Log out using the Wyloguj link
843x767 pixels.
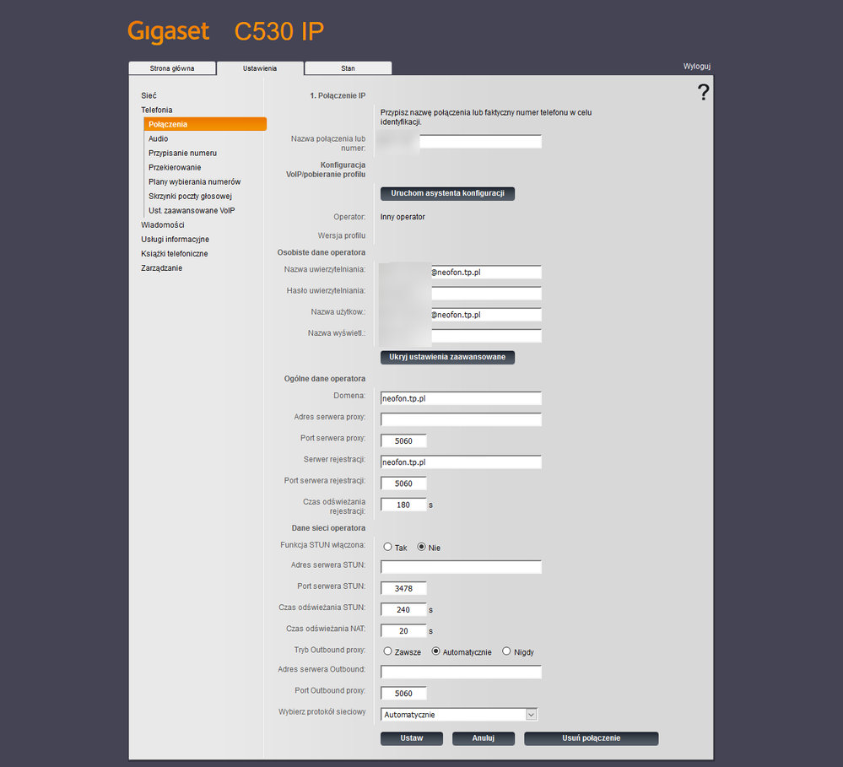(x=698, y=66)
